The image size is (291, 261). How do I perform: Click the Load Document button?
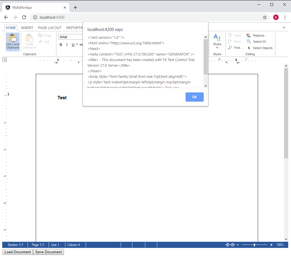pos(17,252)
